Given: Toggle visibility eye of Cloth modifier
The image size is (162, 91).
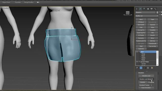Looking at the screenshot, I should point(137,52).
